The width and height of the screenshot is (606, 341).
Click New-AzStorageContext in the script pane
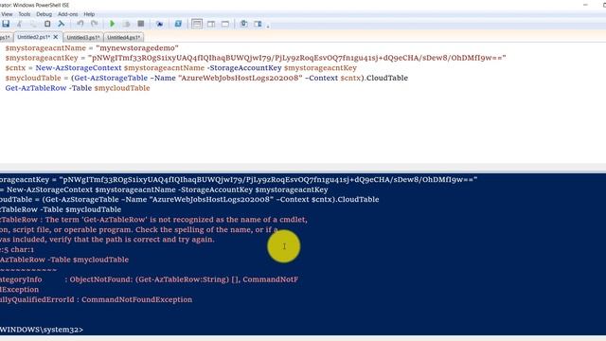pos(79,67)
